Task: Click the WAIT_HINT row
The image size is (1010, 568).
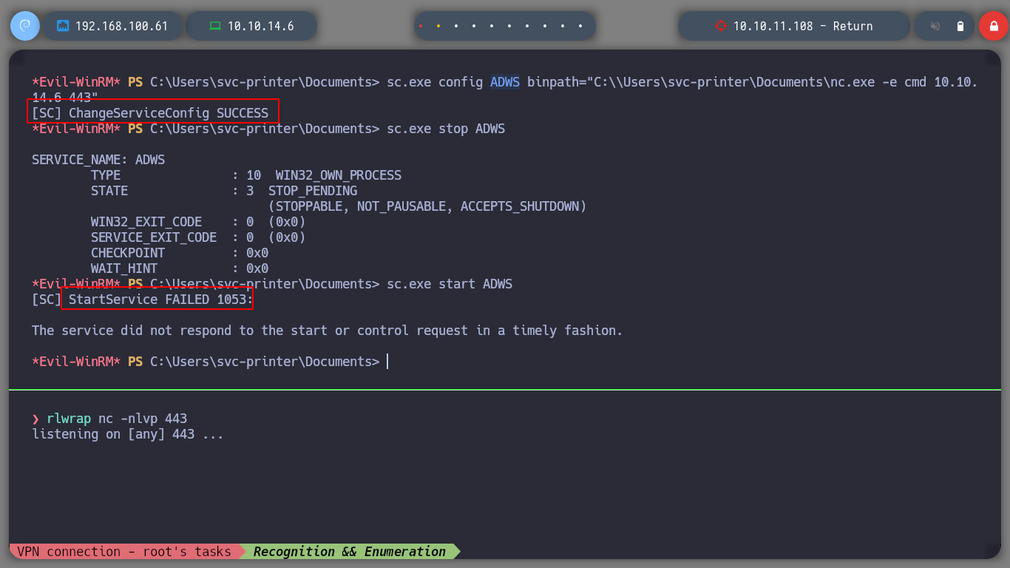Action: pyautogui.click(x=180, y=268)
